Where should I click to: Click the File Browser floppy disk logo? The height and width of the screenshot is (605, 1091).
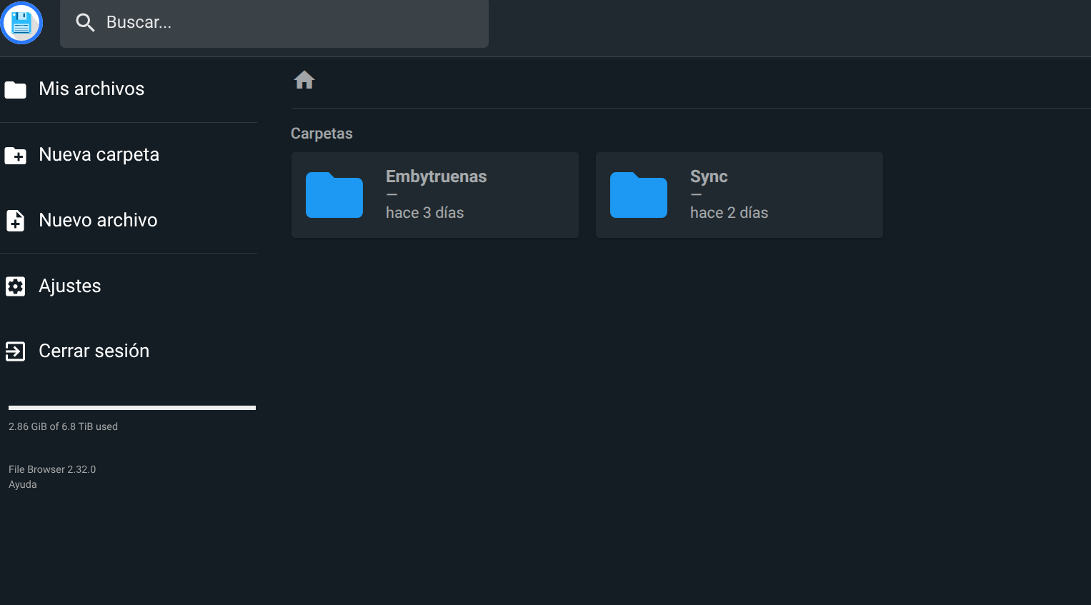point(21,23)
